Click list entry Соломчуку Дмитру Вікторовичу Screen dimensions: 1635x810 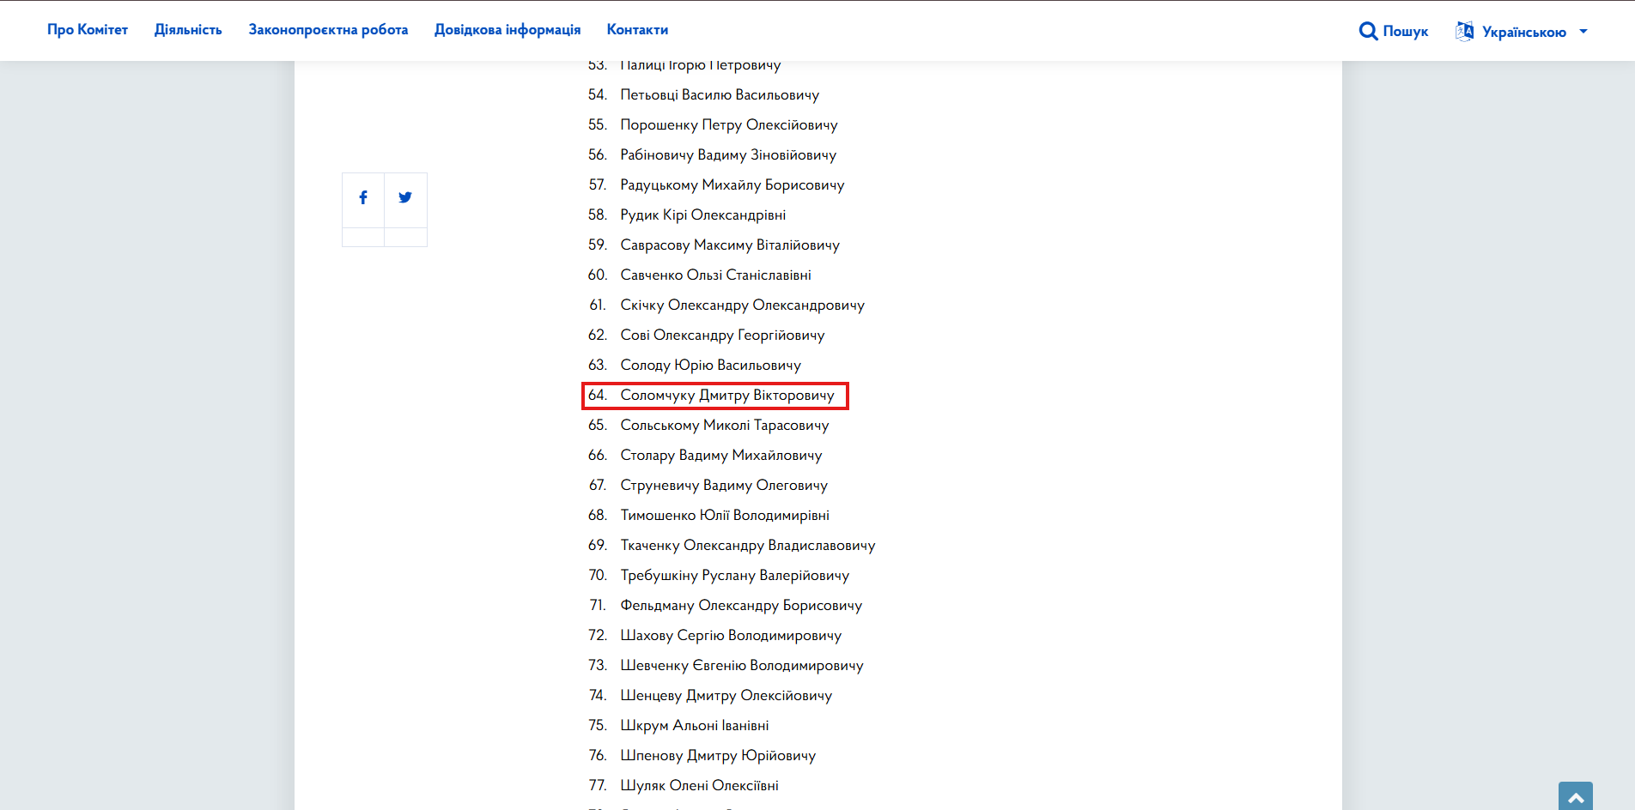[x=727, y=396]
